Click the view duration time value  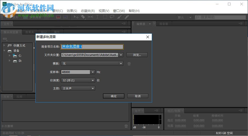(x=217, y=126)
